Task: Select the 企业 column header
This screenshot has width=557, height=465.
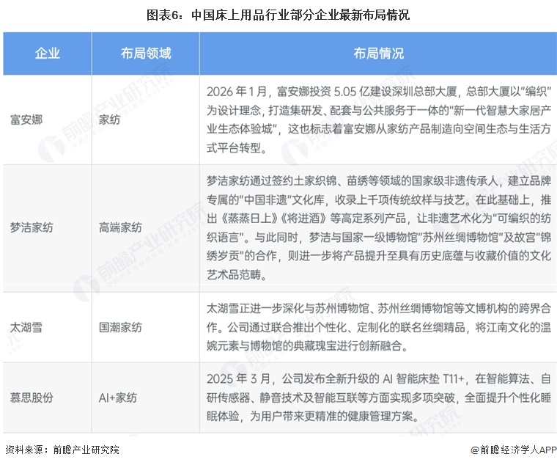Action: [x=47, y=54]
